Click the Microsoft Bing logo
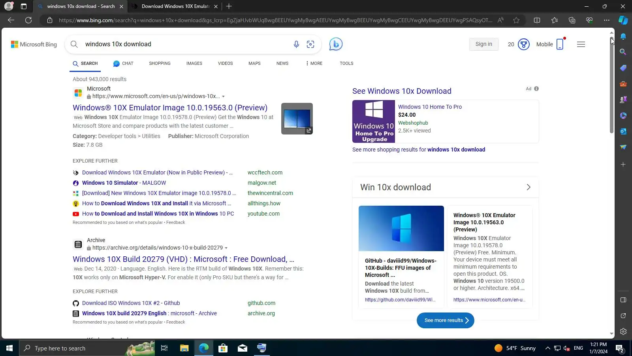This screenshot has width=632, height=356. coord(34,44)
